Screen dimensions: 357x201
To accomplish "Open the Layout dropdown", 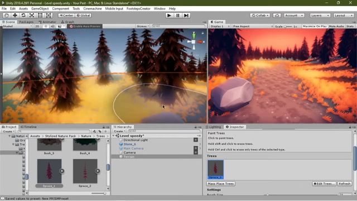I will pyautogui.click(x=344, y=16).
